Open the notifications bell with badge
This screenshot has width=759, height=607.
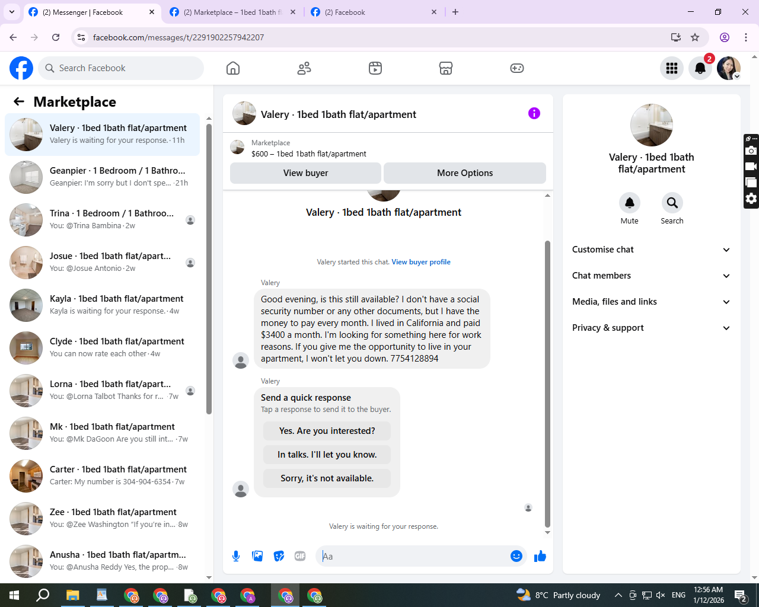[x=700, y=68]
